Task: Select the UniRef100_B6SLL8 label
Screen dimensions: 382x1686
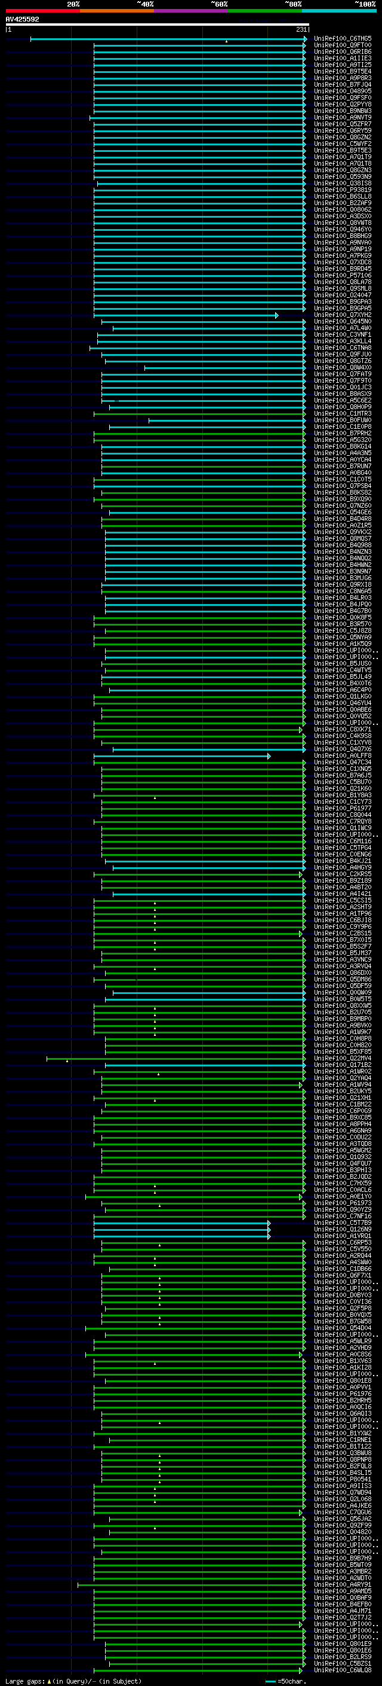Action: point(343,197)
